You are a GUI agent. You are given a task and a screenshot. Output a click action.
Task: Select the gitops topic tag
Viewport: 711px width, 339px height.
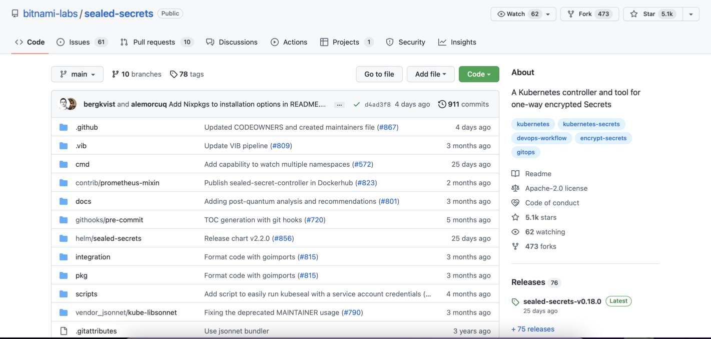526,152
